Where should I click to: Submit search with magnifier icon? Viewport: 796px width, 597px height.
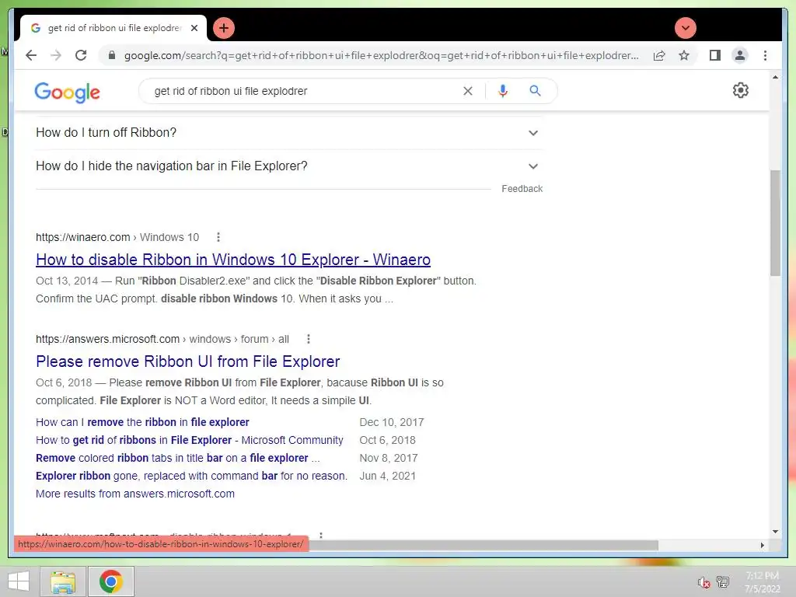coord(535,91)
